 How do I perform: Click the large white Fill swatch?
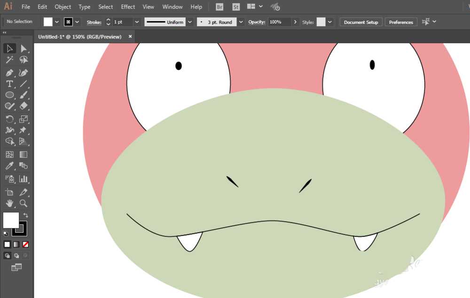(x=10, y=220)
